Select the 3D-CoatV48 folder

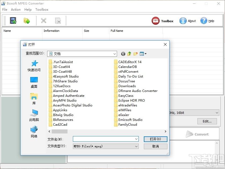pyautogui.click(x=60, y=71)
